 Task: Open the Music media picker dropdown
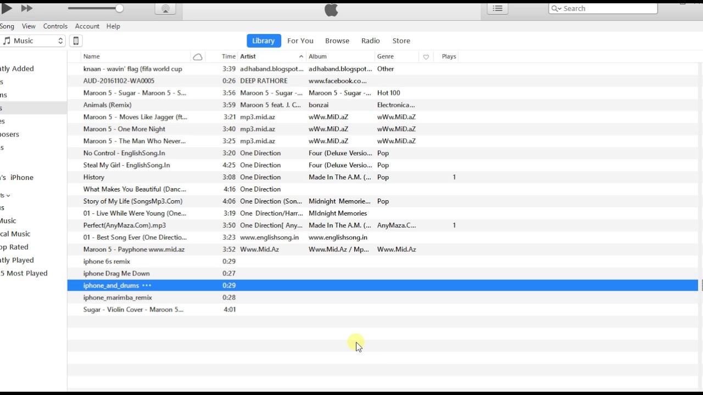click(x=33, y=41)
